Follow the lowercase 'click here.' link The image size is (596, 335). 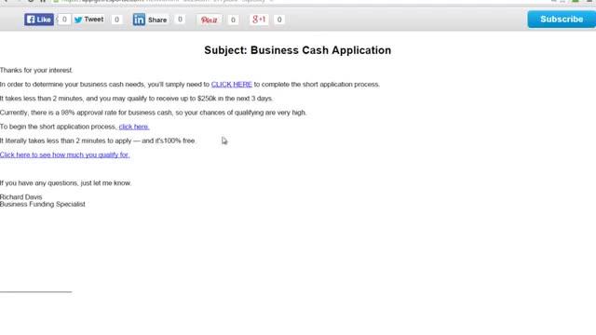coord(134,127)
